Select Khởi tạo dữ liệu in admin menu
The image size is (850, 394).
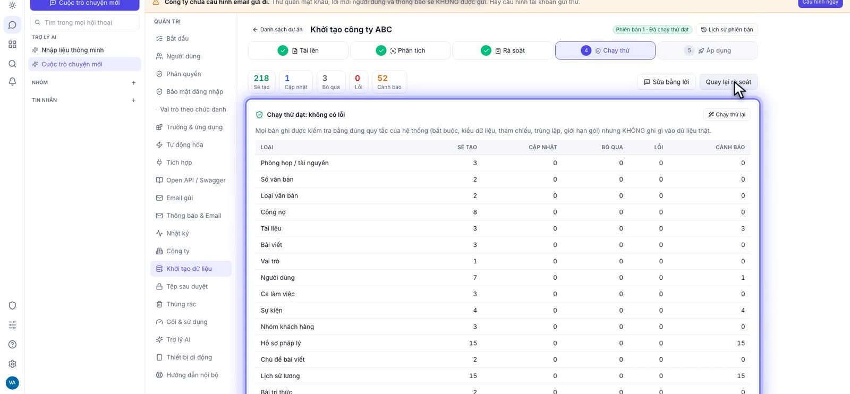click(x=191, y=269)
